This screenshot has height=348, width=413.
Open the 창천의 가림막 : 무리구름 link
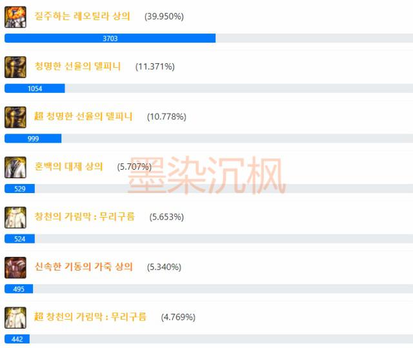(85, 216)
